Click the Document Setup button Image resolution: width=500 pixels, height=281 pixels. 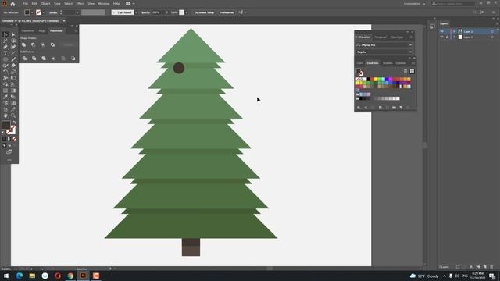(x=204, y=12)
